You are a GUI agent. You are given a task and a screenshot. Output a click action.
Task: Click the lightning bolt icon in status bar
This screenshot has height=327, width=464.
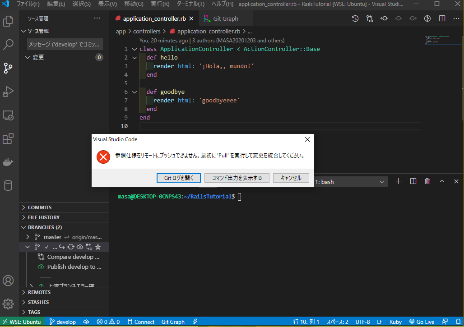coord(195,322)
